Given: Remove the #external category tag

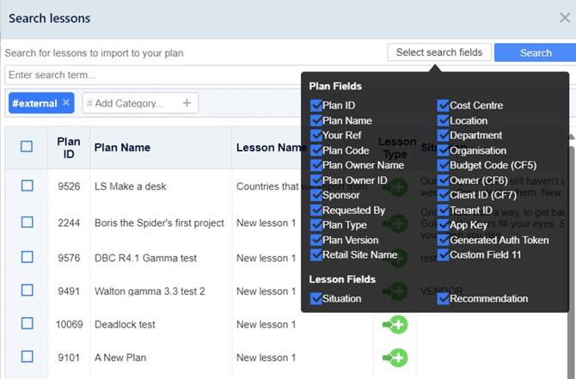Looking at the screenshot, I should (65, 102).
